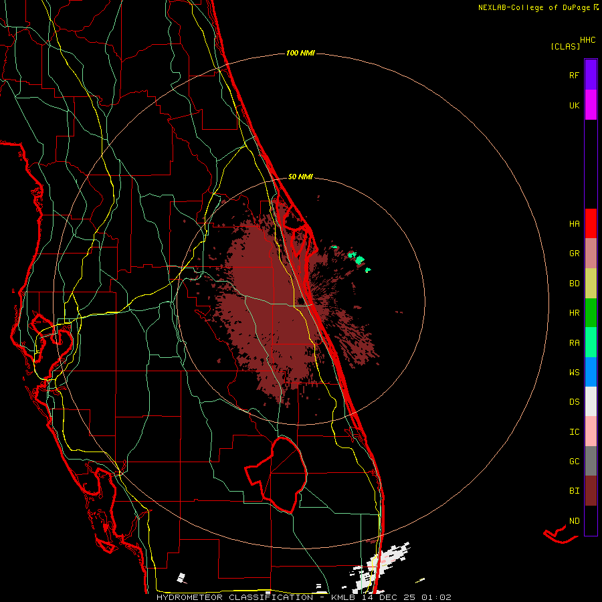Click the GR legend label
Viewport: 602px width, 602px height.
pyautogui.click(x=574, y=254)
